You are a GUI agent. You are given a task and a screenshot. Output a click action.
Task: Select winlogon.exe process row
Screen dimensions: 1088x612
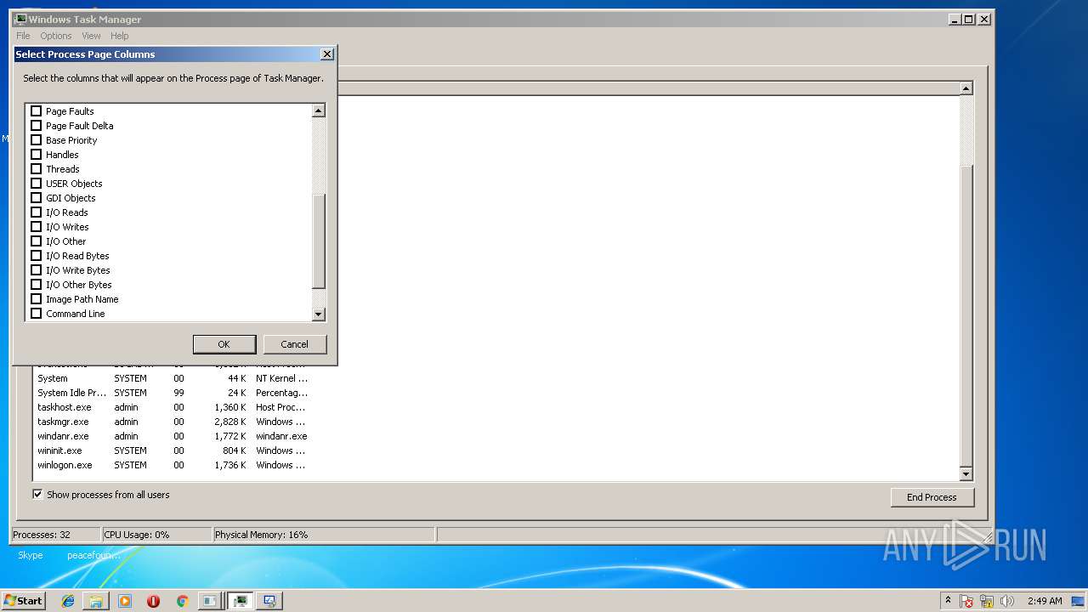pos(173,465)
